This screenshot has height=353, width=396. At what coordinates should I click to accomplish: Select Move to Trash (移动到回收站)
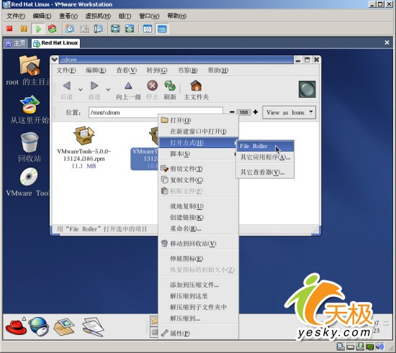[x=199, y=243]
